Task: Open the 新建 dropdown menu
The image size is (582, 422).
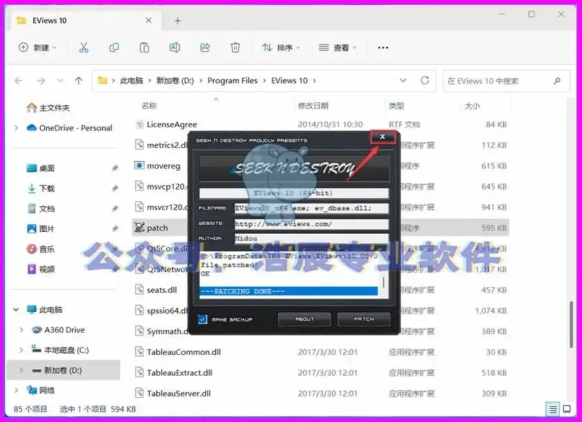Action: tap(37, 48)
